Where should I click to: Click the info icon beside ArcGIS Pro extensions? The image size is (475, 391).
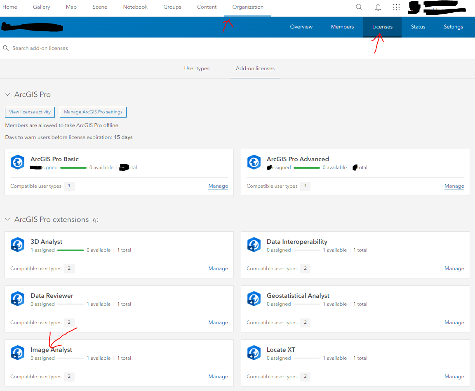point(95,220)
